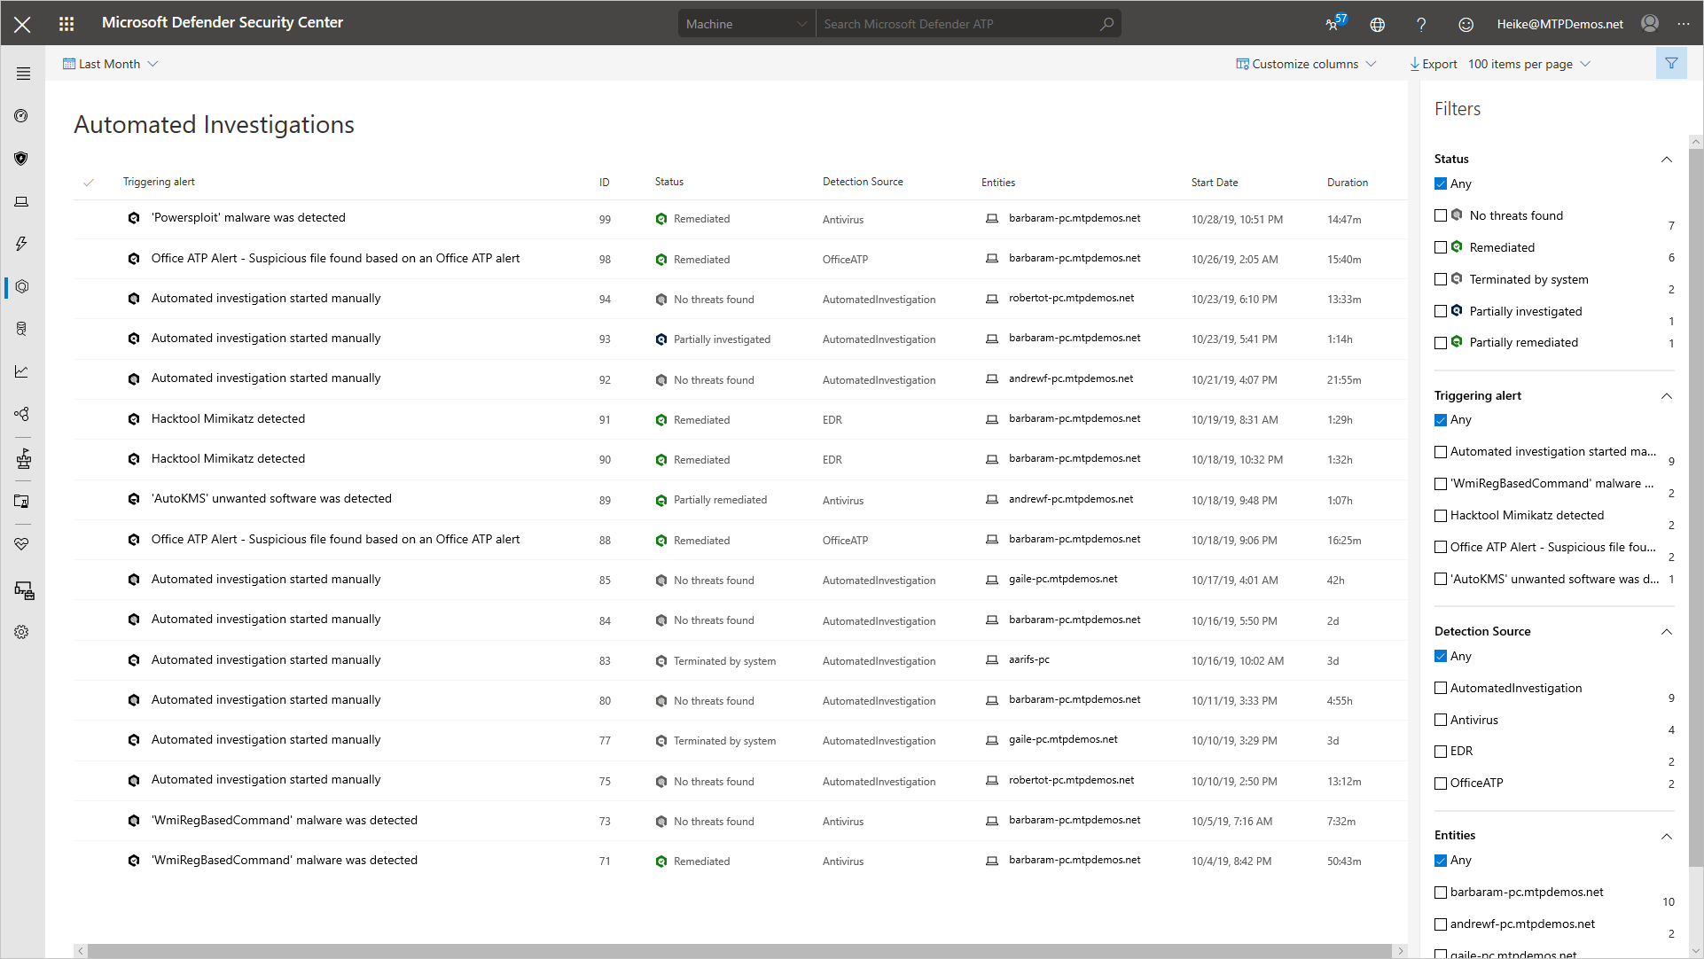Check the Partially investigated filter

(1441, 311)
